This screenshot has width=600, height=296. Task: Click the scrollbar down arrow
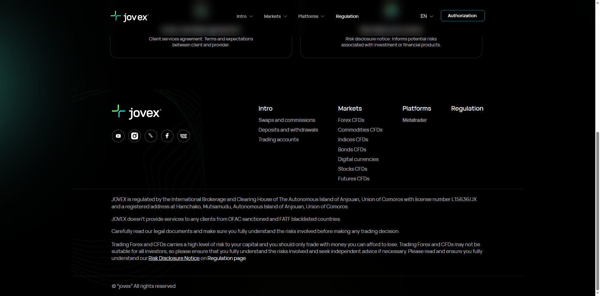pyautogui.click(x=597, y=293)
